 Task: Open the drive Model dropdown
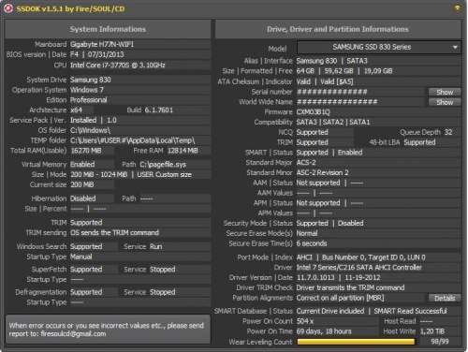coord(379,48)
